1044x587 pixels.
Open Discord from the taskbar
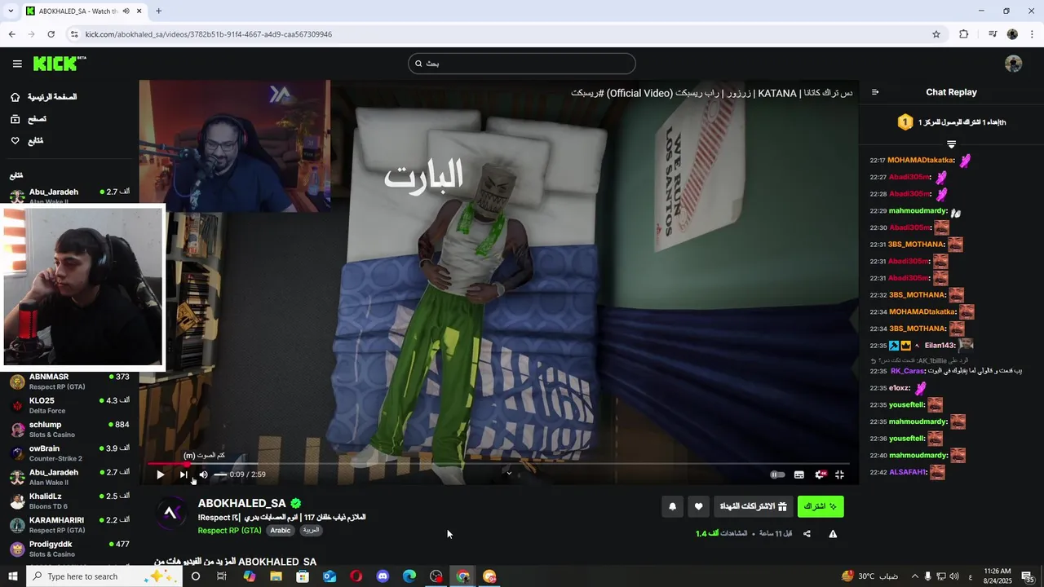[383, 576]
